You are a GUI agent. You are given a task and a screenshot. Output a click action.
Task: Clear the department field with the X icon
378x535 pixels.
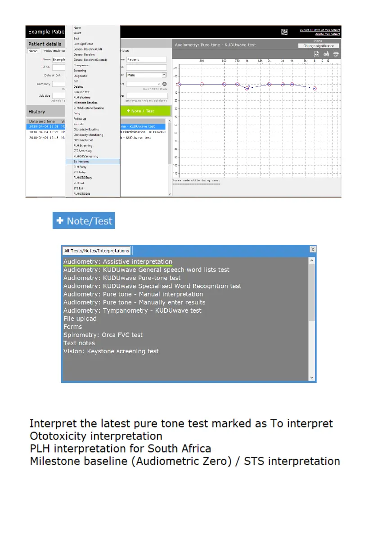164,84
